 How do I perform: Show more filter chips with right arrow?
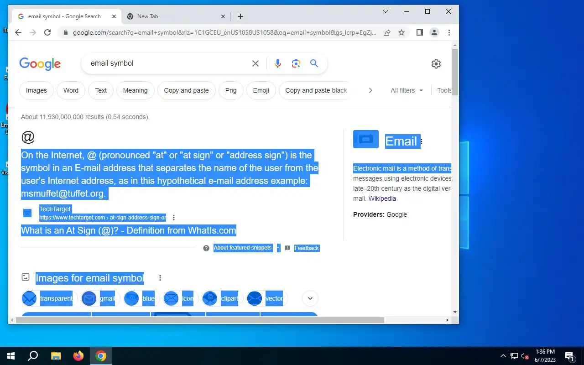[x=370, y=90]
